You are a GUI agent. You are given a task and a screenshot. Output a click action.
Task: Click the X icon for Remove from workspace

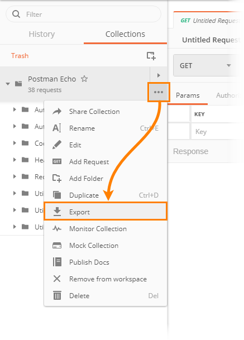tap(57, 279)
